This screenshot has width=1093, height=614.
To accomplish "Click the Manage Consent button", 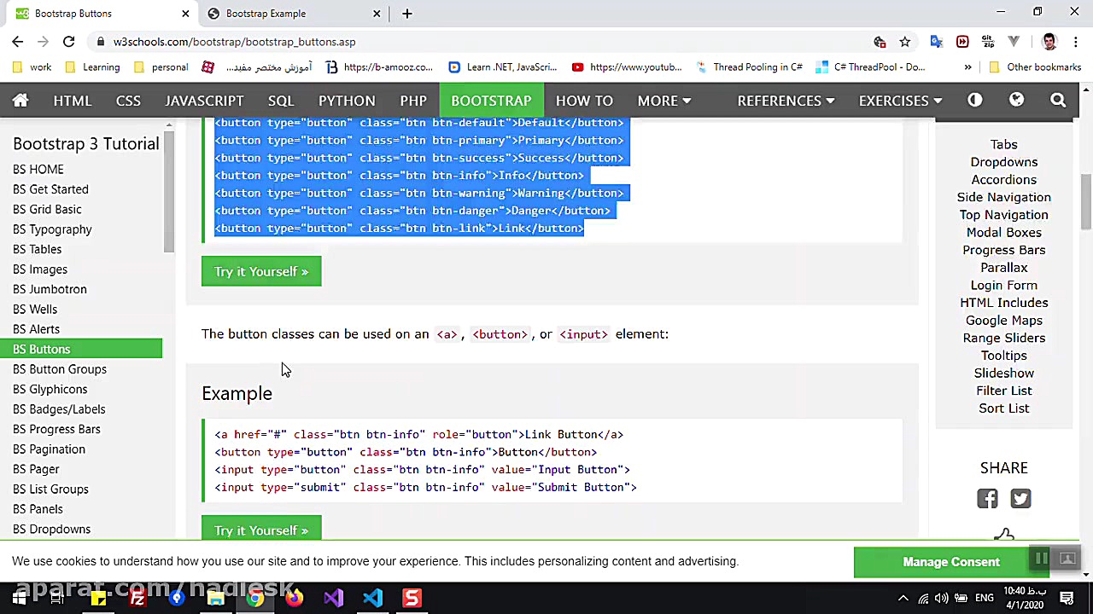I will (x=951, y=561).
